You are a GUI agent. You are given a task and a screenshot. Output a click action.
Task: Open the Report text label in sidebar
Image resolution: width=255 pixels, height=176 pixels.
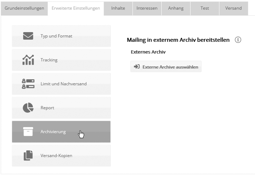(x=47, y=108)
